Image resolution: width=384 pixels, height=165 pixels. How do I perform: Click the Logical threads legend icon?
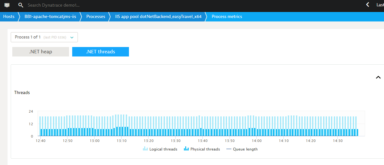pos(145,149)
